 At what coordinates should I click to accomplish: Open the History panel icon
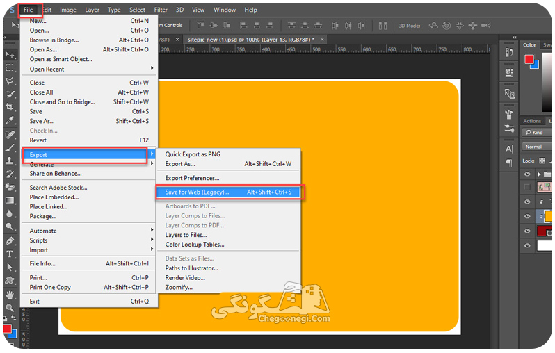pos(509,52)
